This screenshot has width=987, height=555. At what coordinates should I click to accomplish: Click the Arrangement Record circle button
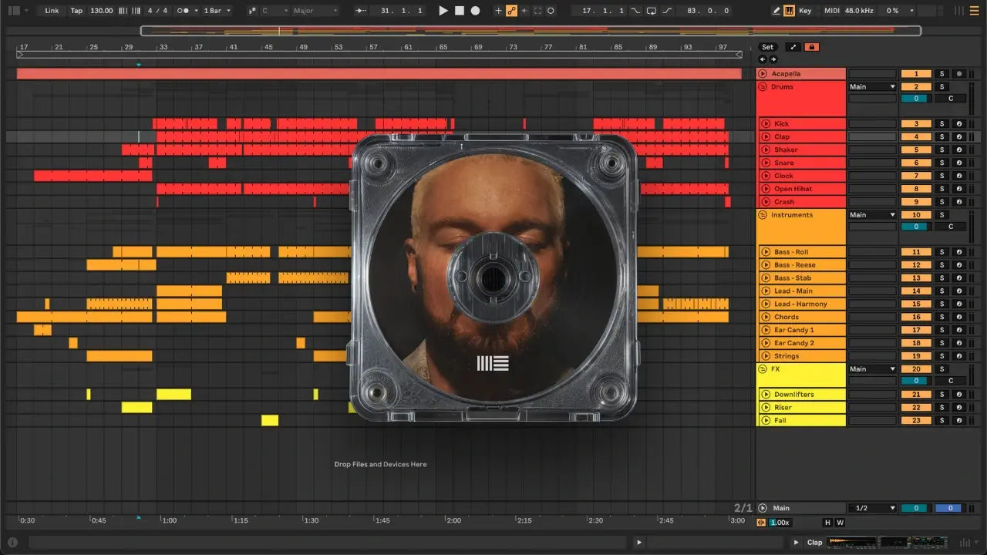coord(475,11)
